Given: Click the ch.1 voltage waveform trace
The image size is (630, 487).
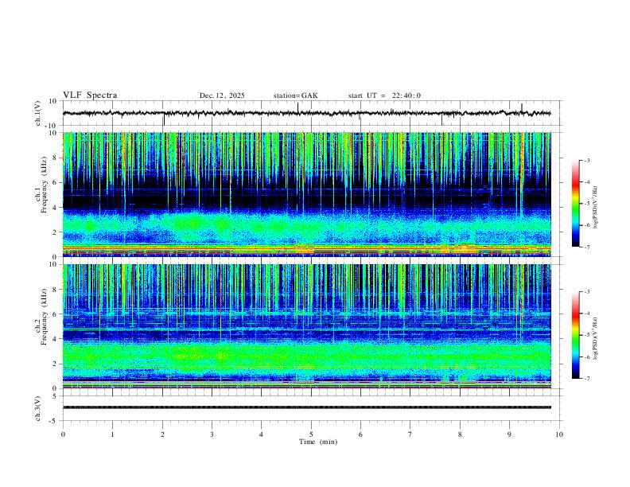Looking at the screenshot, I should click(x=306, y=113).
